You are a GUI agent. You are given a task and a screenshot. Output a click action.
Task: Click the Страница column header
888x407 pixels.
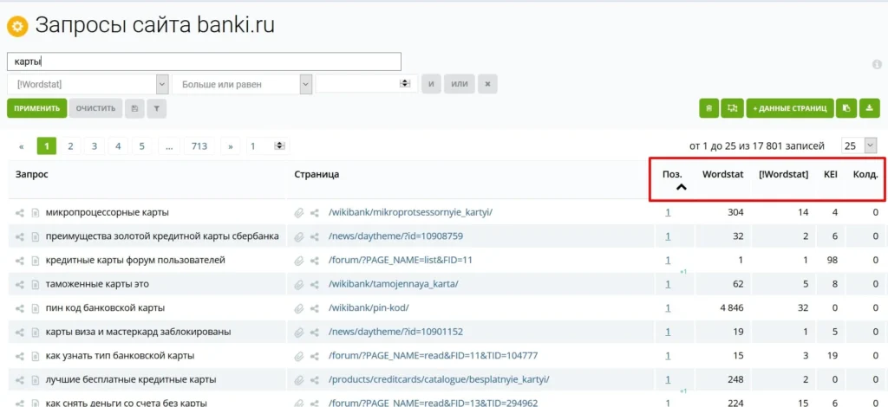point(317,175)
